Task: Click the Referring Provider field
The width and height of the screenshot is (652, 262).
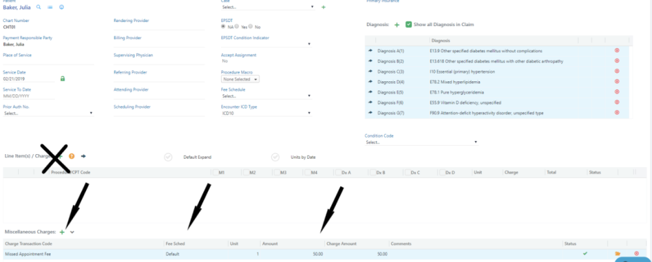Action: pyautogui.click(x=159, y=79)
